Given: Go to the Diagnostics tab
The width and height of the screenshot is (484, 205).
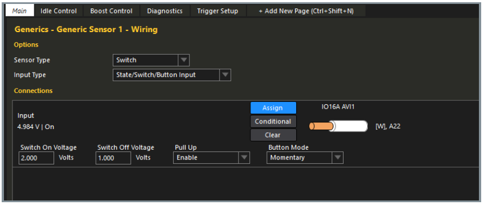Looking at the screenshot, I should click(x=165, y=11).
